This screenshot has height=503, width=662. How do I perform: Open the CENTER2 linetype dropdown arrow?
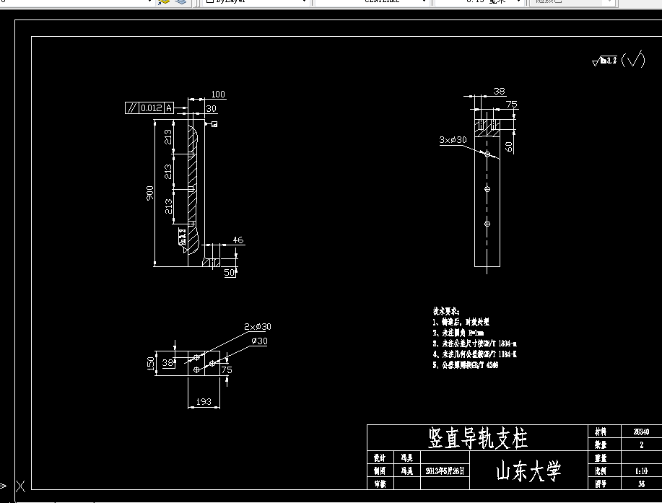tap(424, 1)
